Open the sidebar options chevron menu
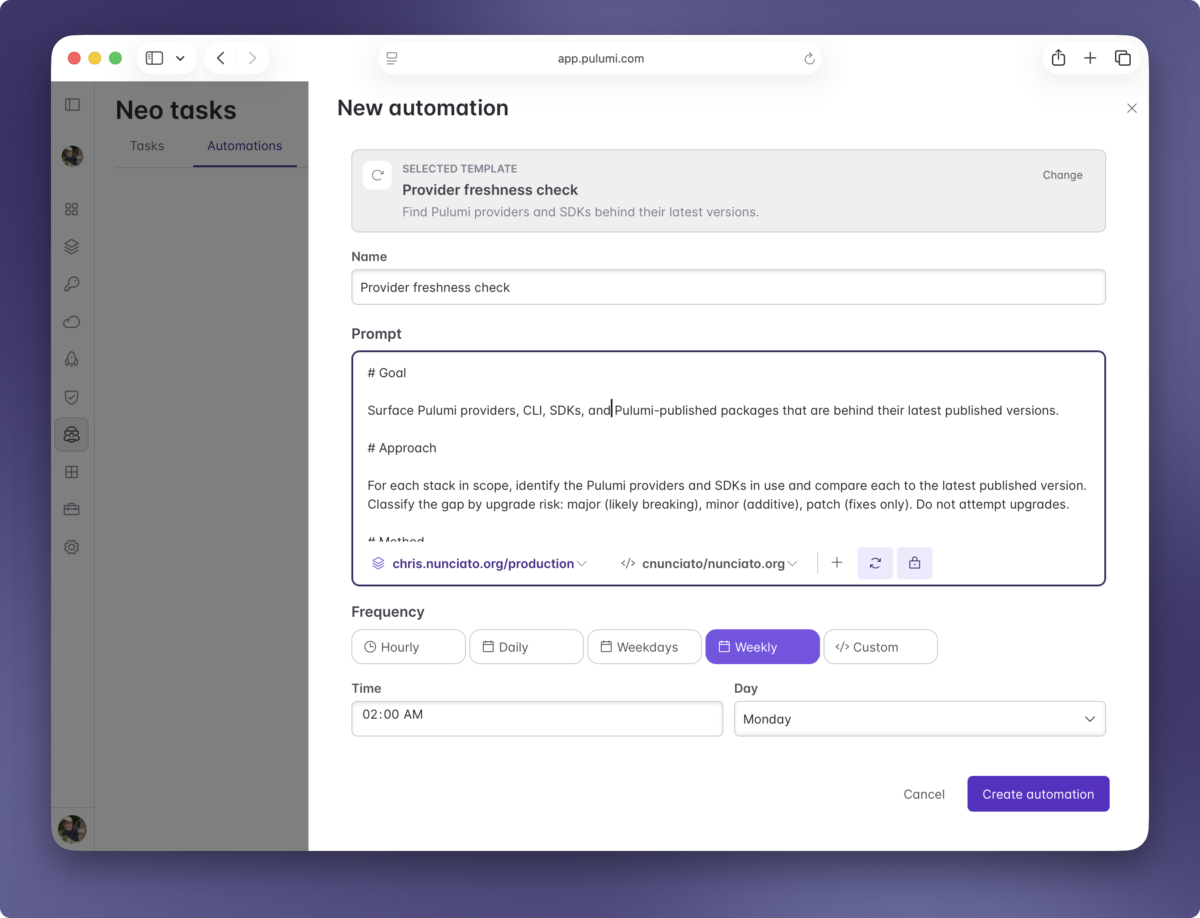 pyautogui.click(x=181, y=58)
